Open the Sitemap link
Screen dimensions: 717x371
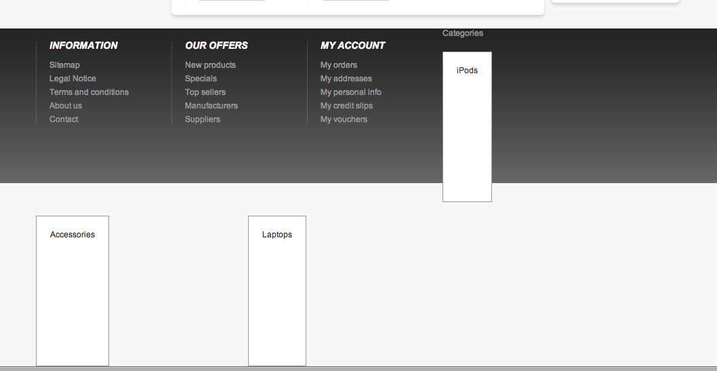(x=64, y=65)
